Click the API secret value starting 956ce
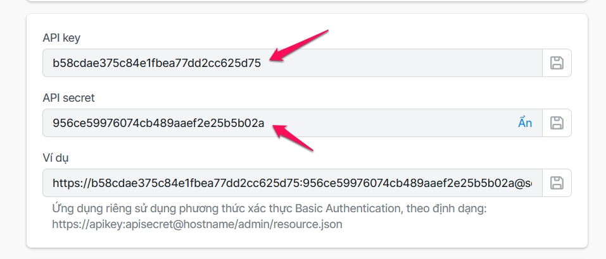The image size is (606, 259). click(x=158, y=123)
